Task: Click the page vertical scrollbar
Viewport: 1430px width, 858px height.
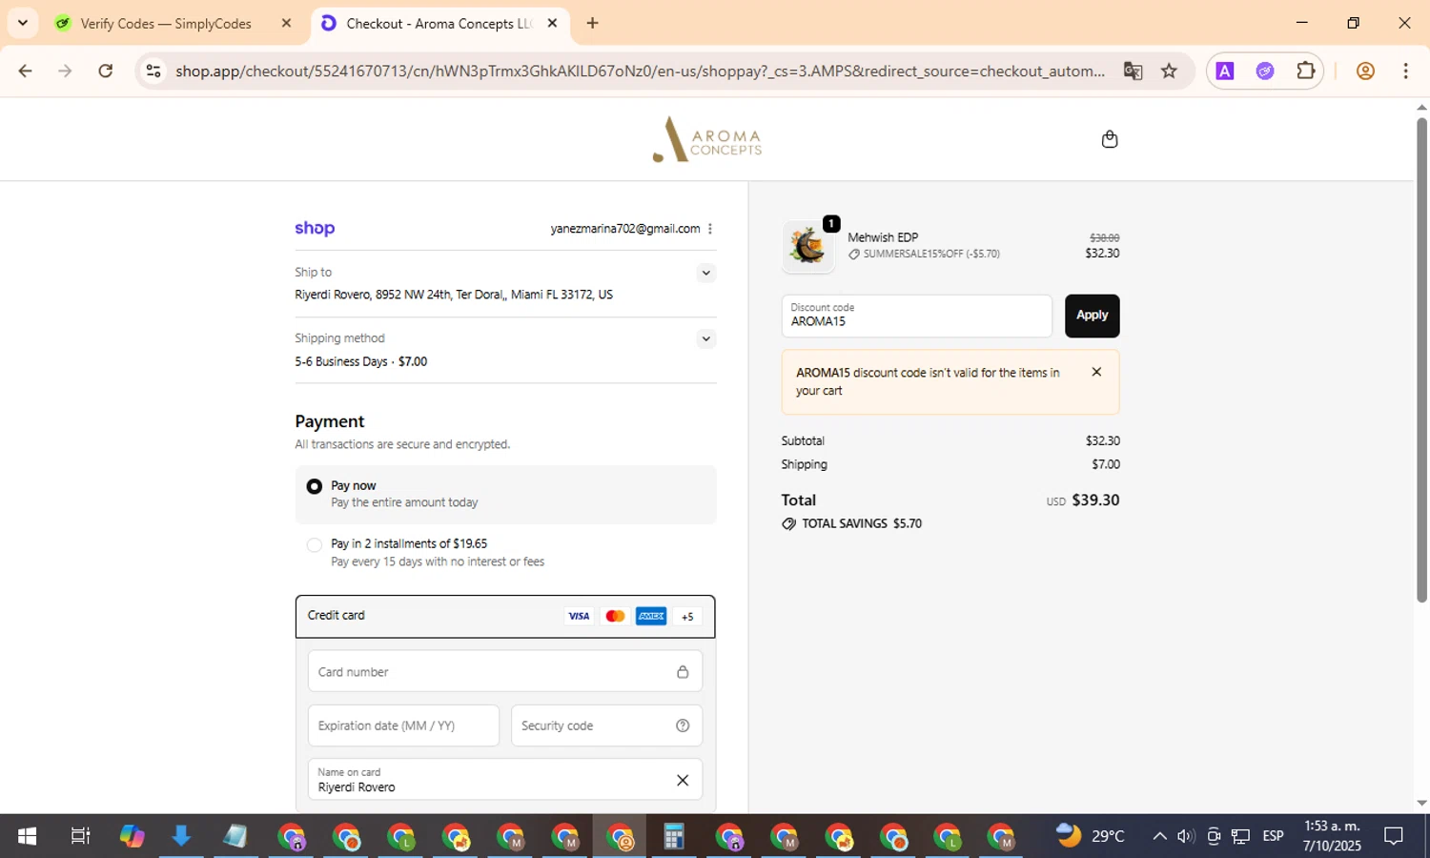Action: pyautogui.click(x=1421, y=359)
